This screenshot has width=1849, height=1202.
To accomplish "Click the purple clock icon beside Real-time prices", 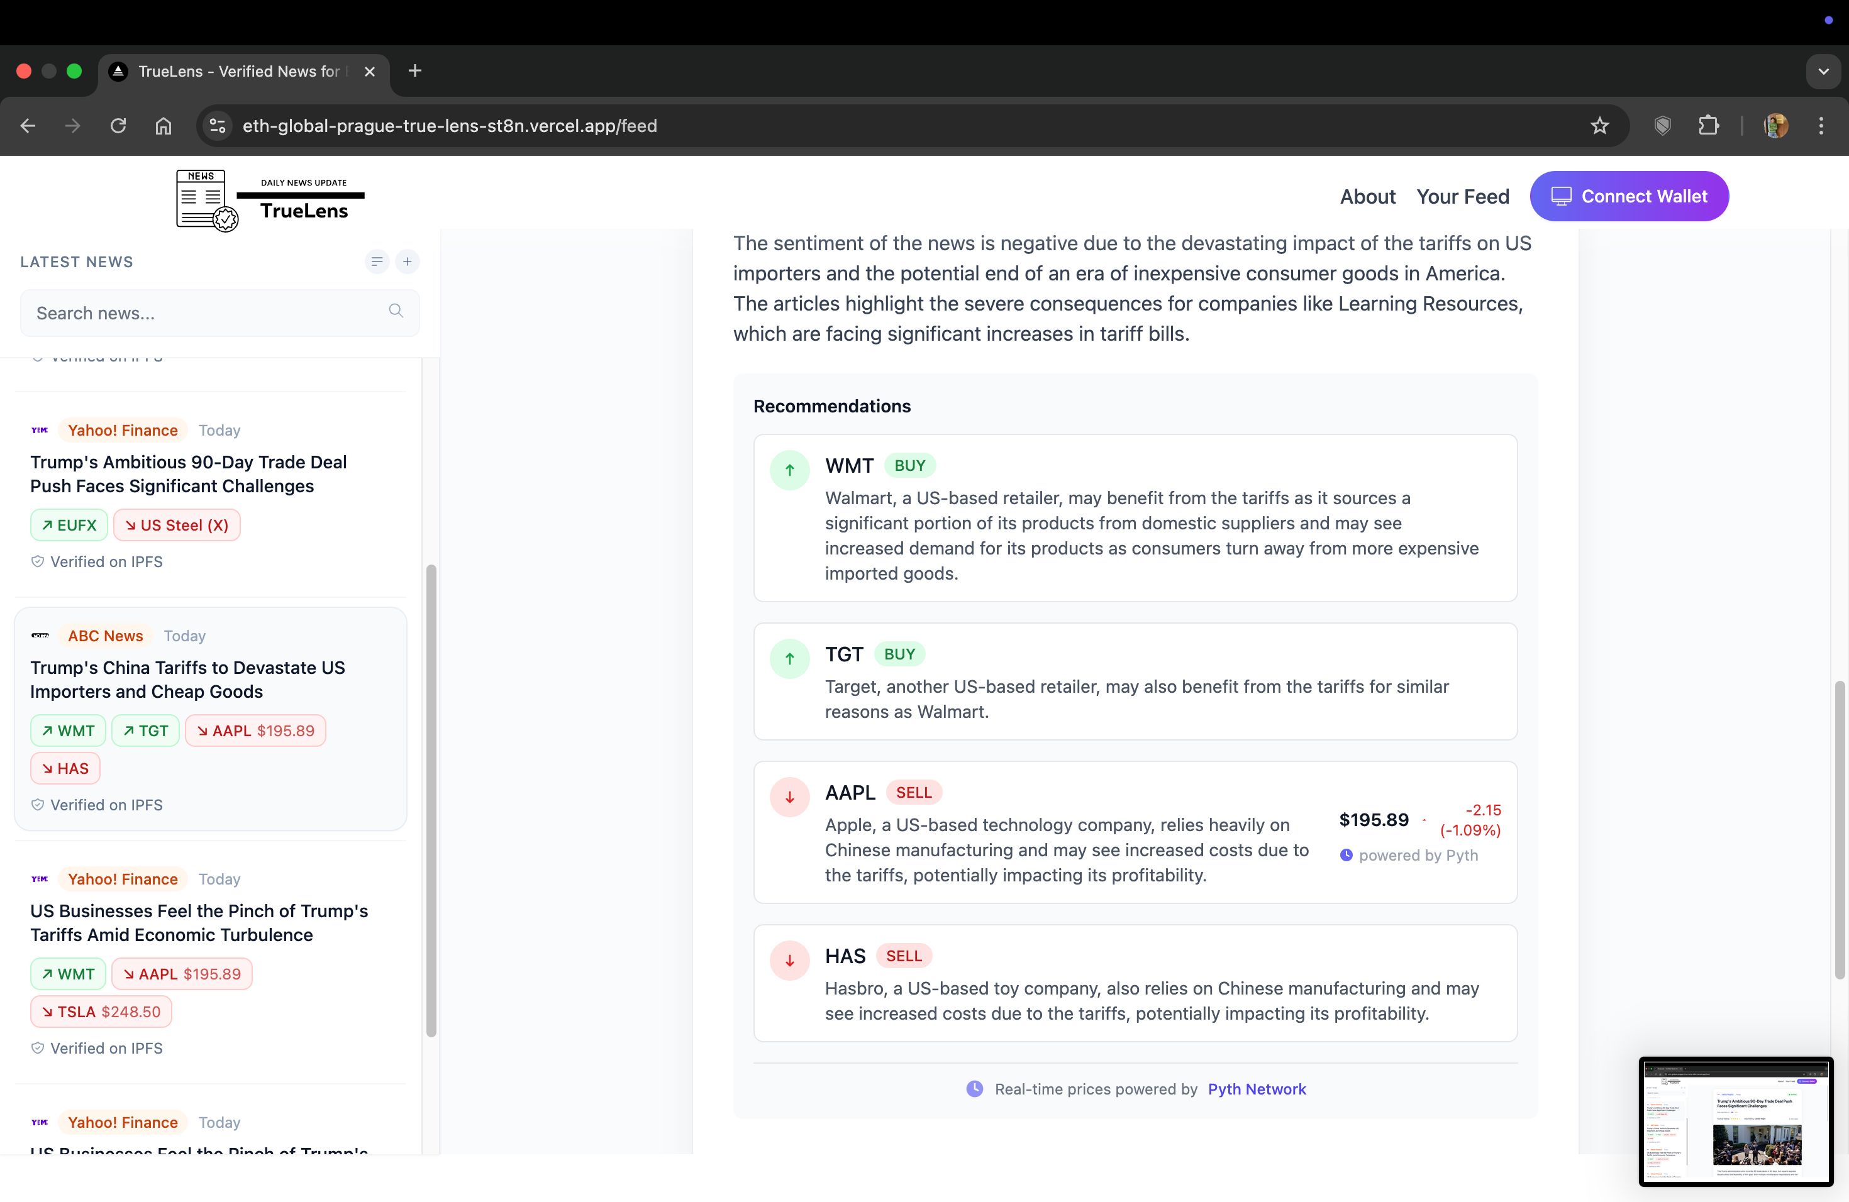I will pyautogui.click(x=974, y=1089).
